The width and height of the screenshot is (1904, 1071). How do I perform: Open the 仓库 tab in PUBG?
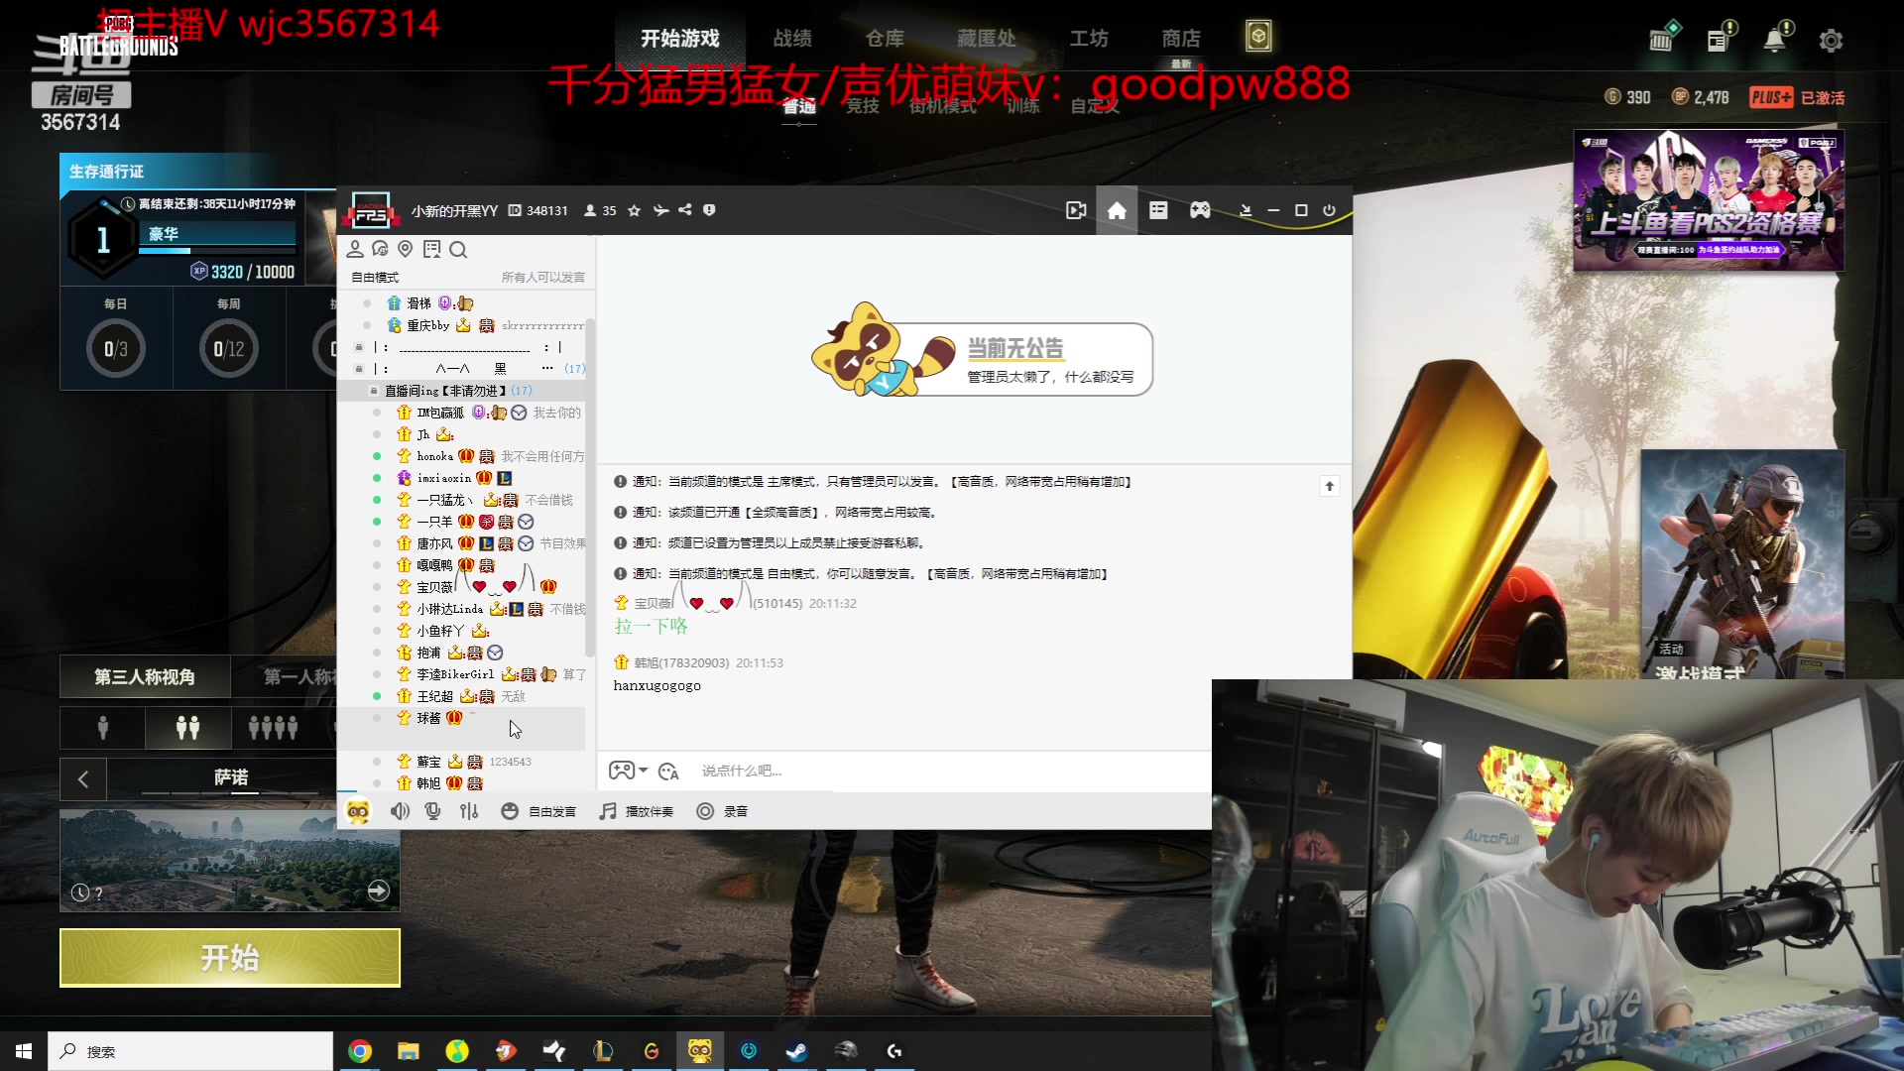click(x=885, y=39)
